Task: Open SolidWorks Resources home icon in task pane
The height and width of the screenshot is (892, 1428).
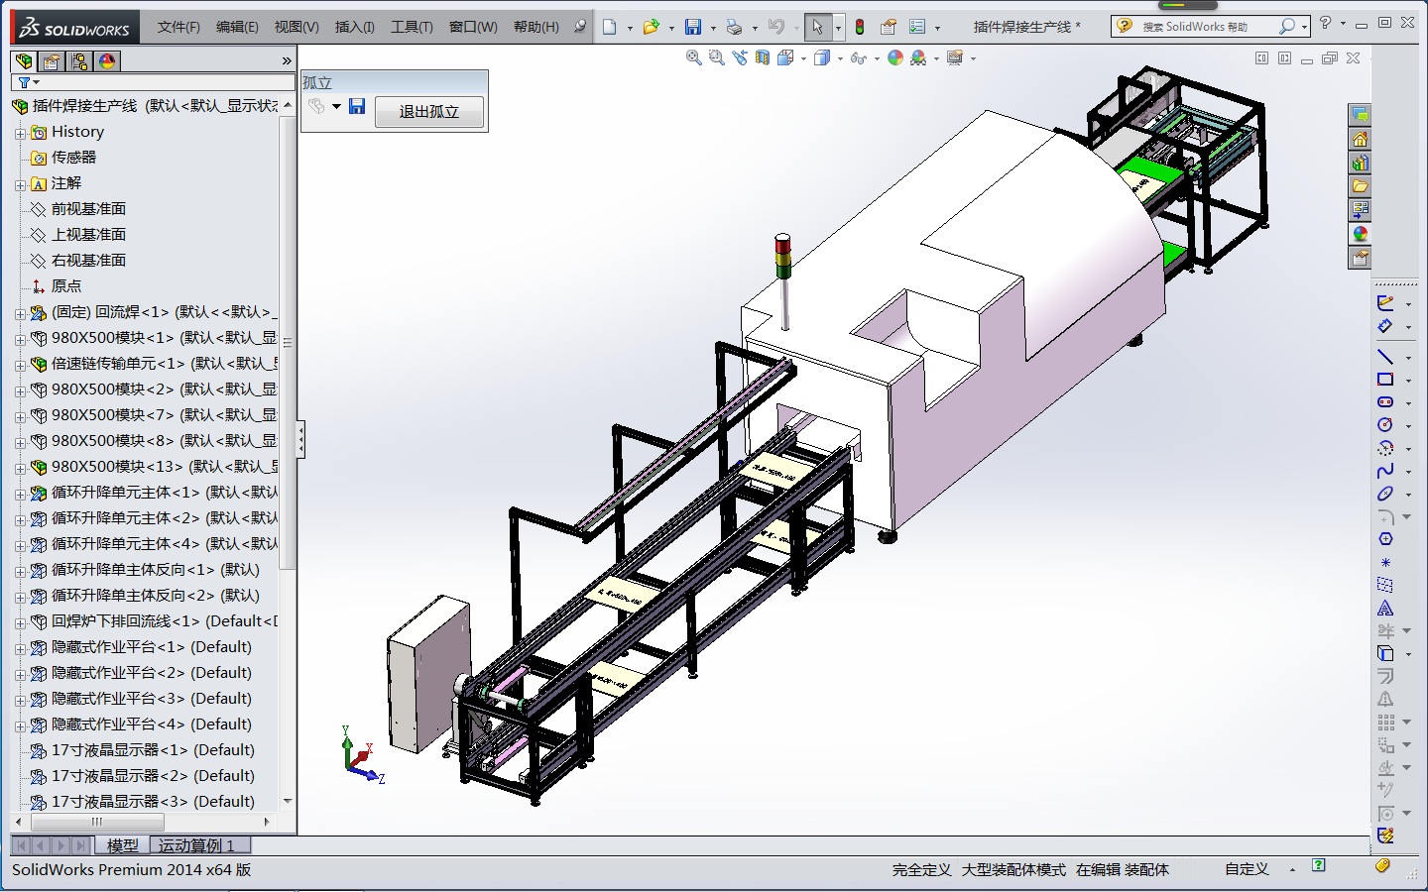Action: pos(1360,139)
